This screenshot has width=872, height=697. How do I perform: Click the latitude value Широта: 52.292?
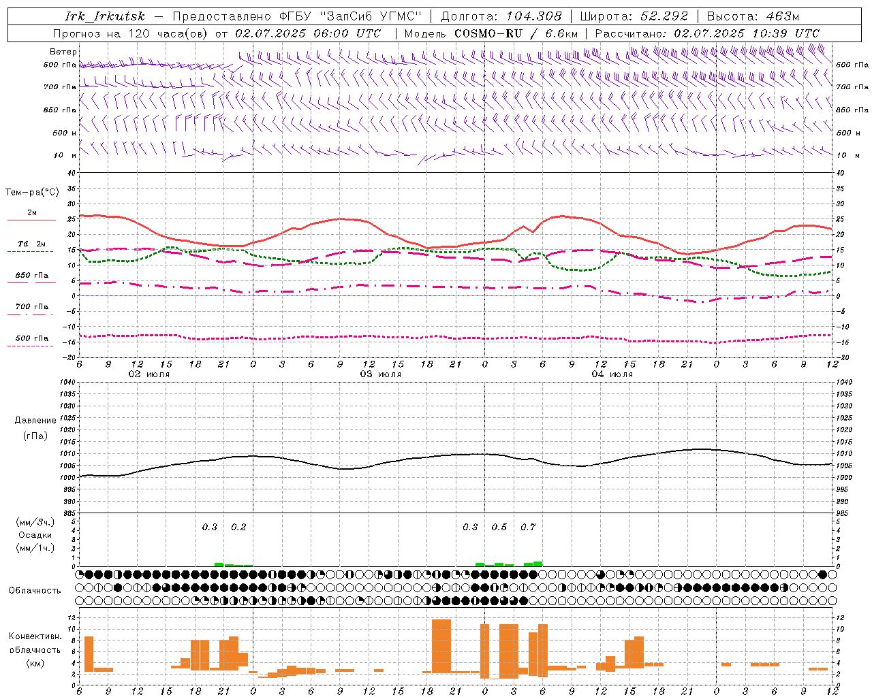[634, 16]
